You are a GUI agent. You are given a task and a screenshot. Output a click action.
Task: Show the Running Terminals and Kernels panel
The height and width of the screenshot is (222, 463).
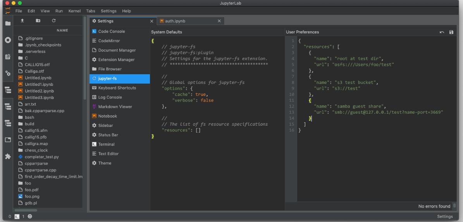(8, 40)
